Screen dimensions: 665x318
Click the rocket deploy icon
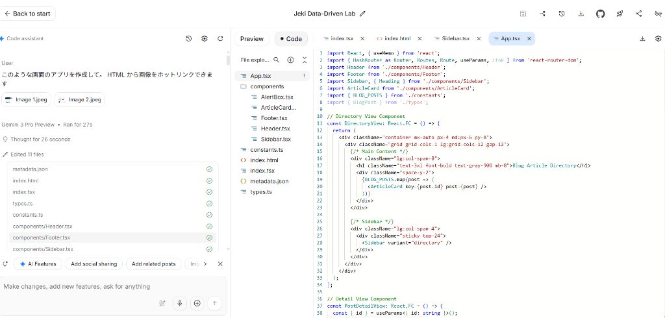point(620,14)
